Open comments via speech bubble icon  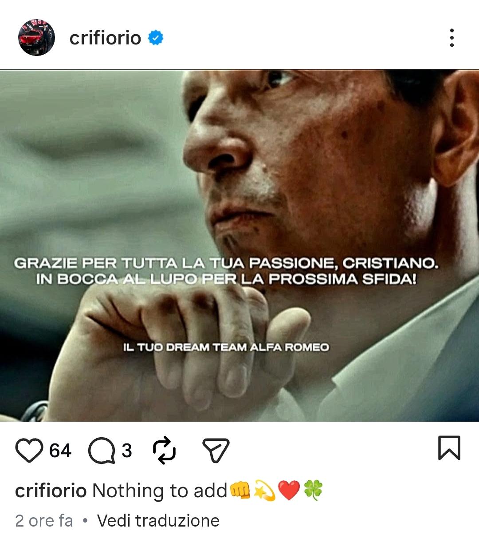click(102, 451)
